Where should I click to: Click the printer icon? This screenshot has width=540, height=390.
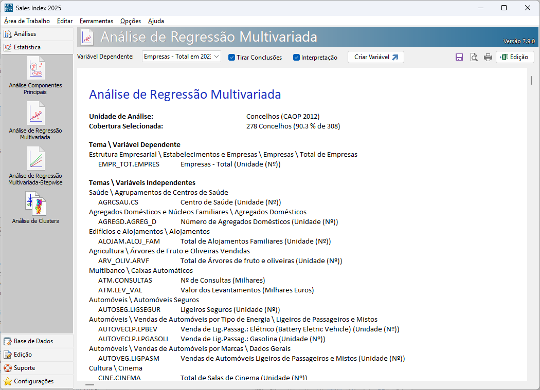click(488, 58)
